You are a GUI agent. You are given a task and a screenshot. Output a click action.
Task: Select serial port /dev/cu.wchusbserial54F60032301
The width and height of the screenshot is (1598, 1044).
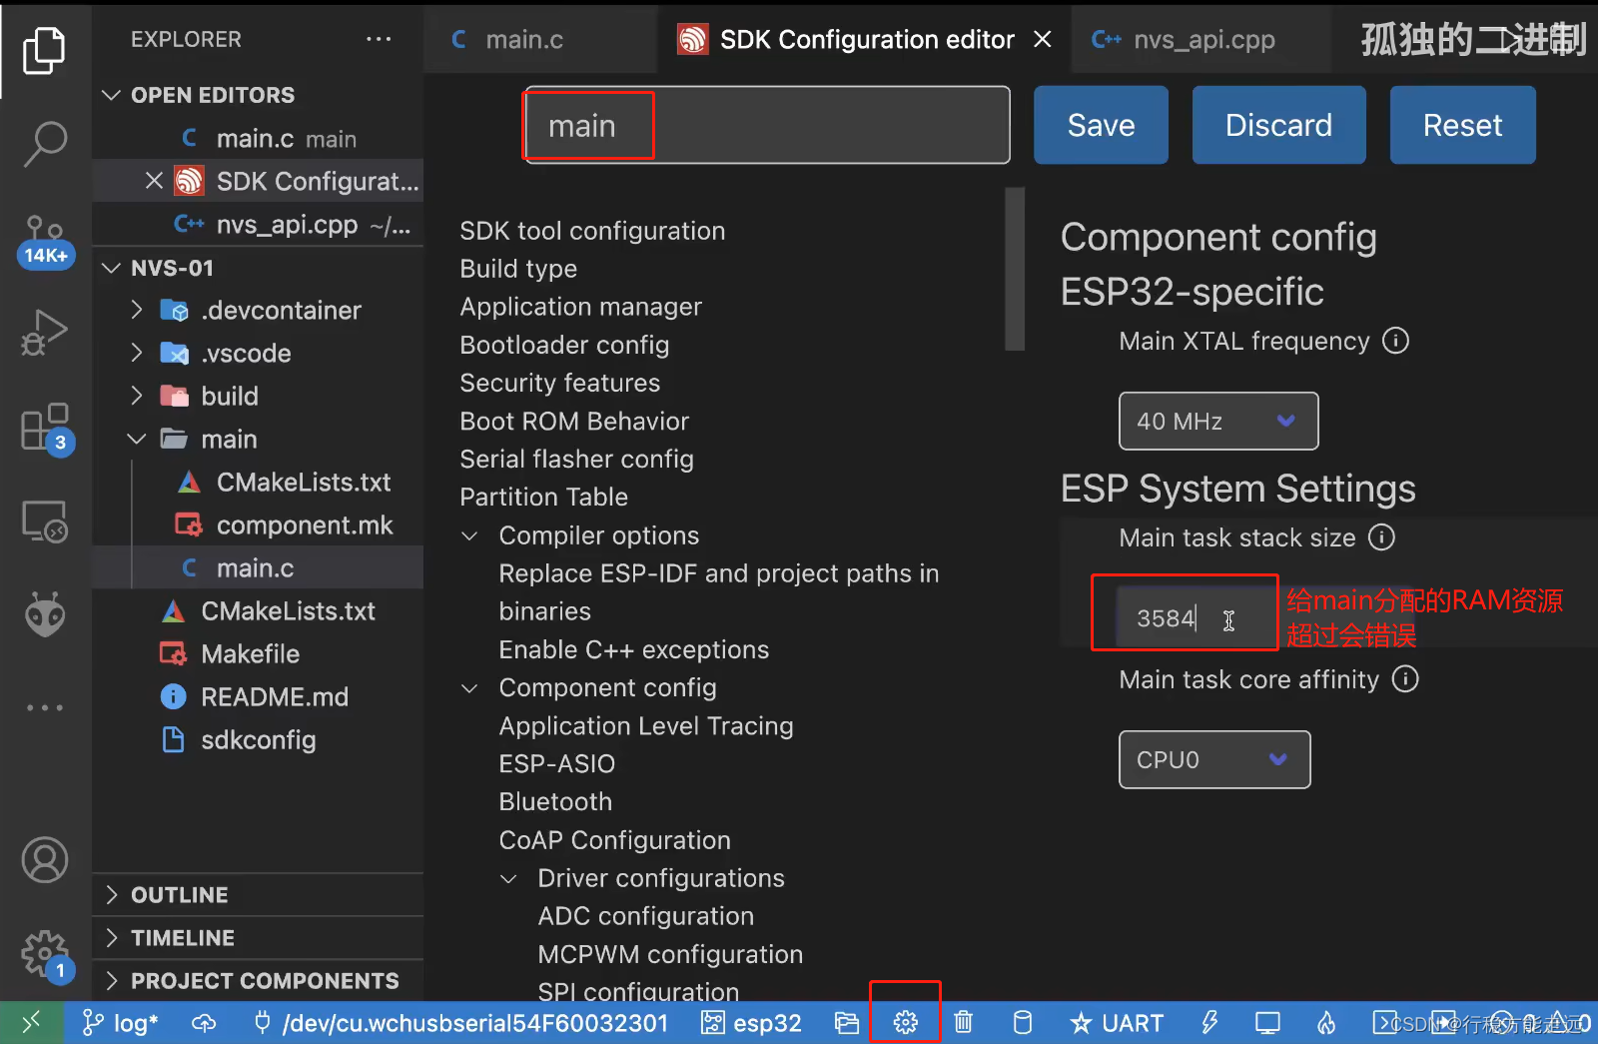coord(460,1023)
